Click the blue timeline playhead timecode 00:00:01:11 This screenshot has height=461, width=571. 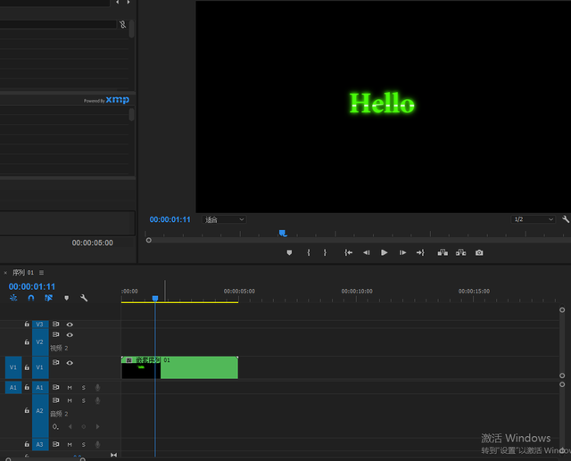pyautogui.click(x=32, y=286)
